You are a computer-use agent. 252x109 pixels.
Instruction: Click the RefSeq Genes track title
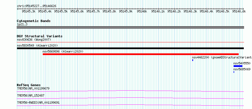tap(29, 85)
